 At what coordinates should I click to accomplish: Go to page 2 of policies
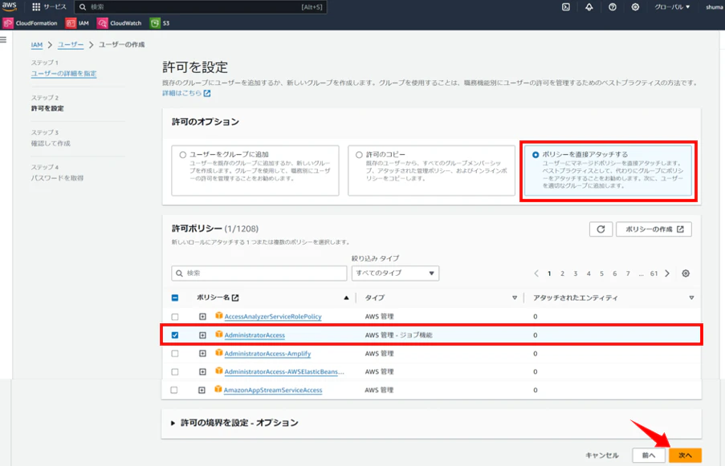coord(562,274)
